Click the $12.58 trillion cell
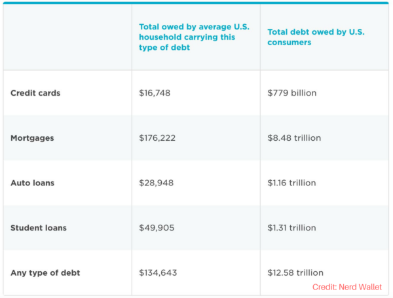This screenshot has height=298, width=393. pyautogui.click(x=295, y=272)
